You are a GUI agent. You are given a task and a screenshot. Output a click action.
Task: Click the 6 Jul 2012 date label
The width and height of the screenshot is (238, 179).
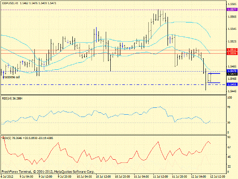pyautogui.click(x=7, y=176)
